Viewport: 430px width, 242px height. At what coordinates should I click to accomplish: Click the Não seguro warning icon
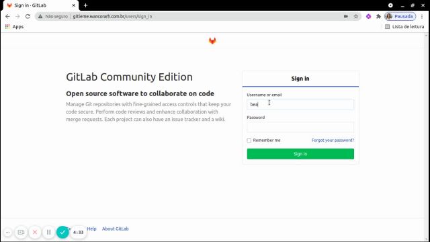click(x=40, y=16)
